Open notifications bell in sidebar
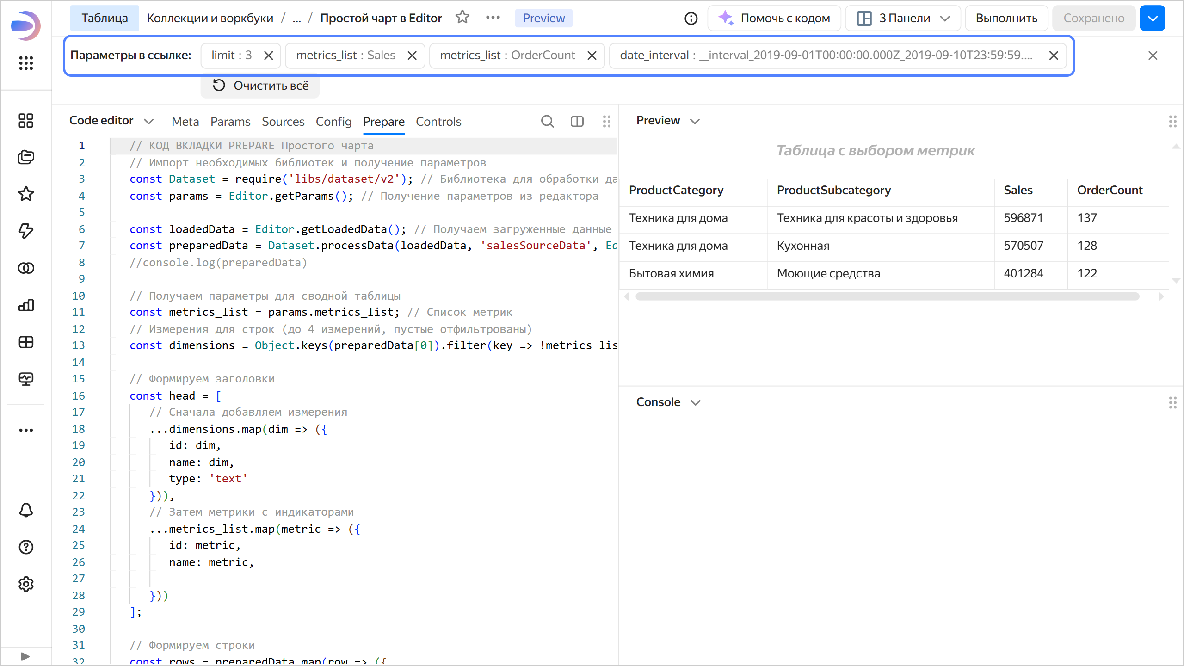The width and height of the screenshot is (1184, 666). tap(26, 510)
